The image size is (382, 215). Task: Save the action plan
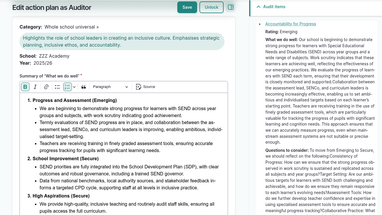tap(187, 7)
